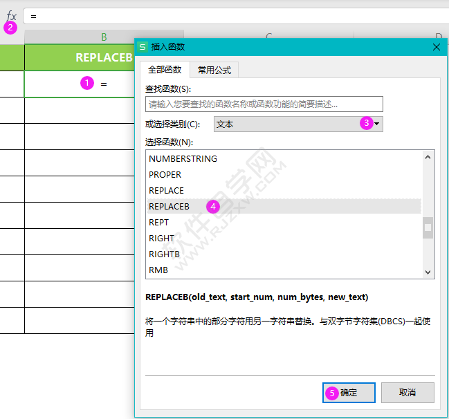Switch to the 全部函数 tab
This screenshot has height=419, width=449.
[165, 70]
